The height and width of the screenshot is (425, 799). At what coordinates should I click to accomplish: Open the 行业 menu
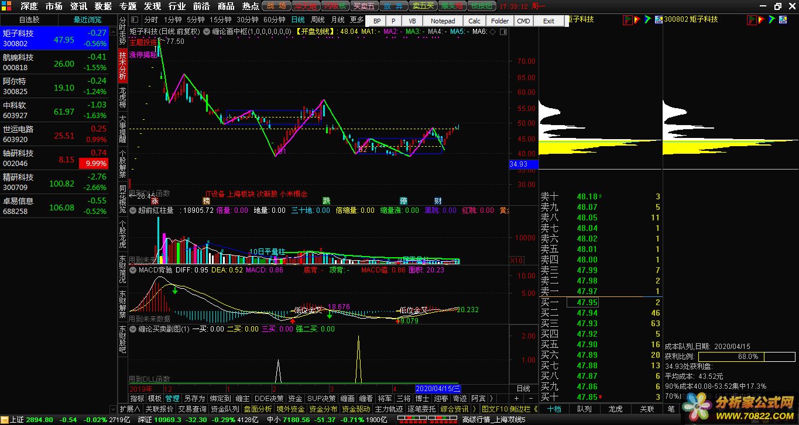[x=177, y=6]
